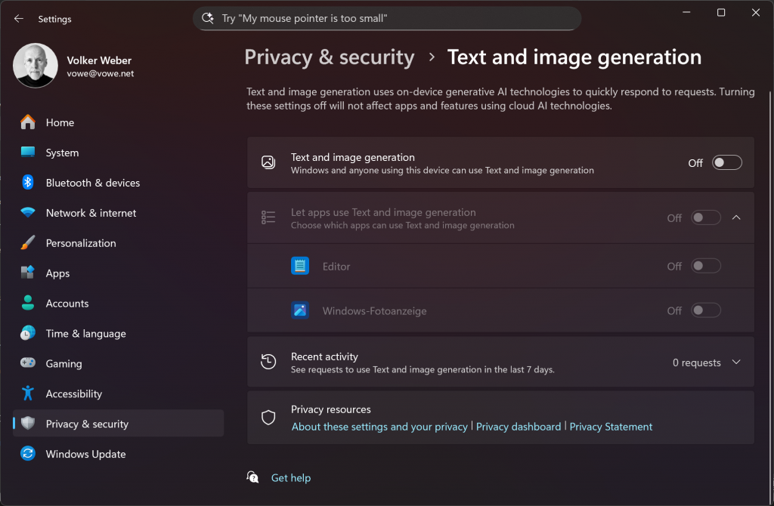Toggle Windows-Fotoanzeige access switch
Screen dimensions: 774x506
[706, 310]
